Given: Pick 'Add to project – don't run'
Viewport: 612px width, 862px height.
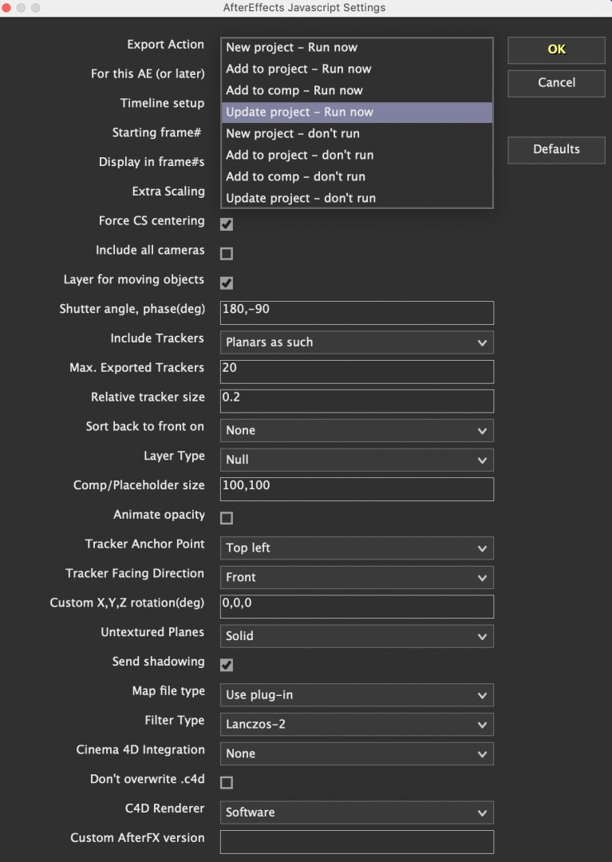Looking at the screenshot, I should click(356, 155).
